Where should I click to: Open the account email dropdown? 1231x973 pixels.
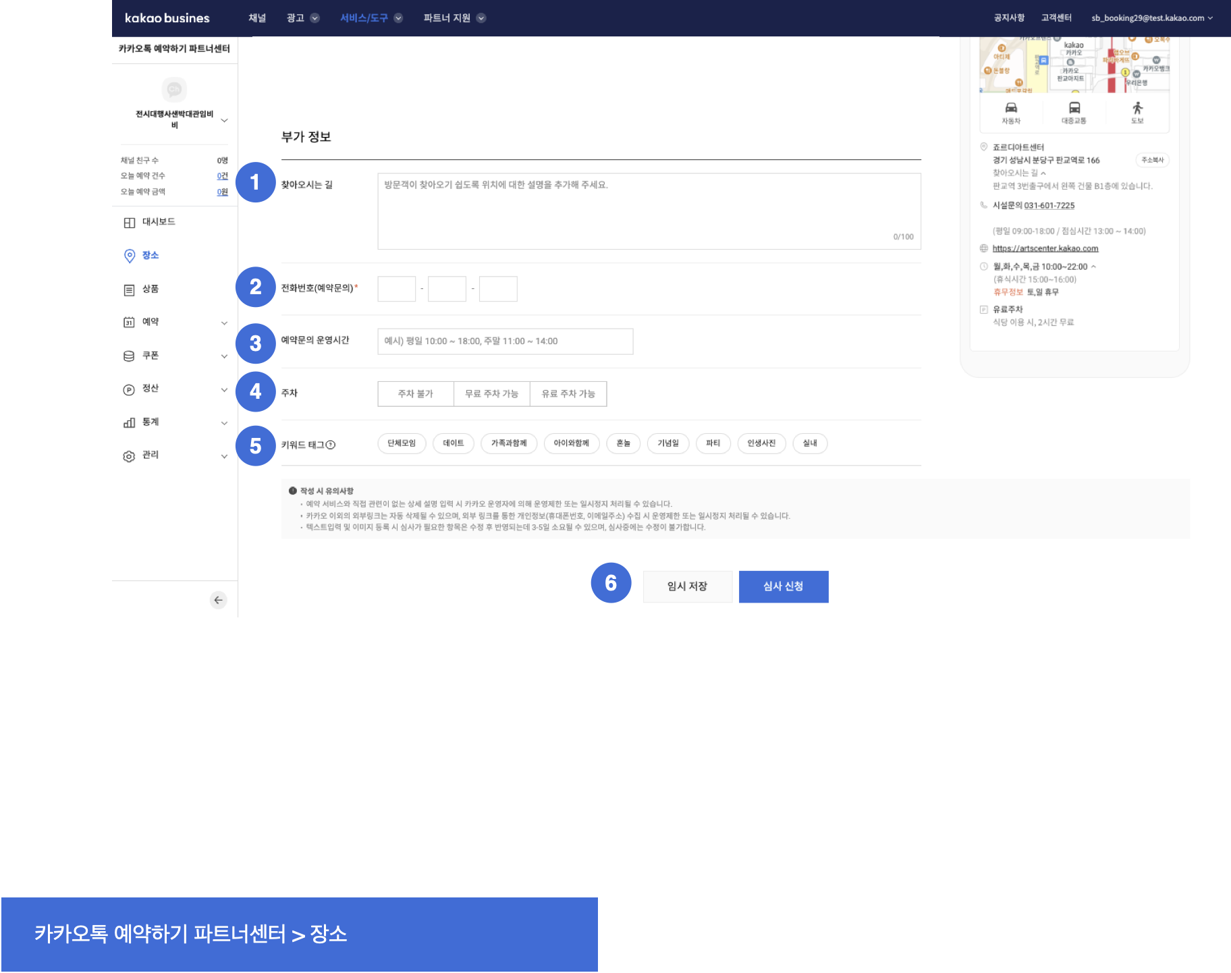1151,18
